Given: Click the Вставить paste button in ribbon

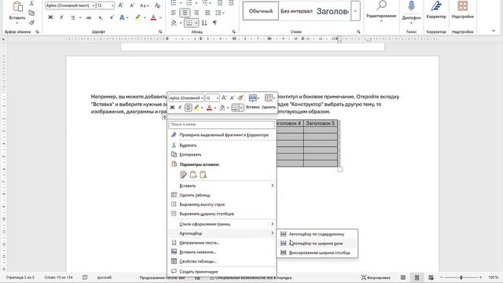Looking at the screenshot, I should pyautogui.click(x=17, y=13).
